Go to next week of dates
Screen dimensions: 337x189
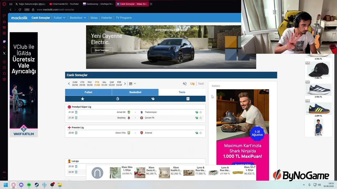pos(125,84)
